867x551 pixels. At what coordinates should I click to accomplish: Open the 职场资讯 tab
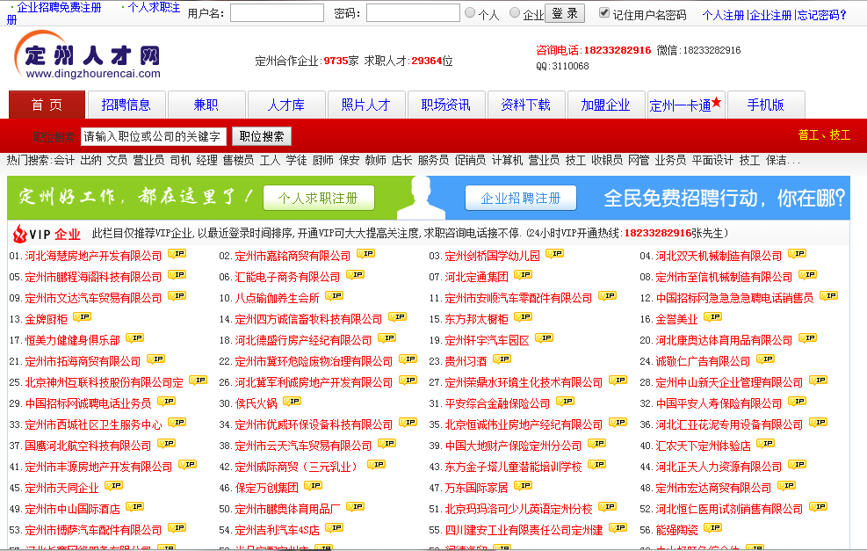click(x=445, y=105)
